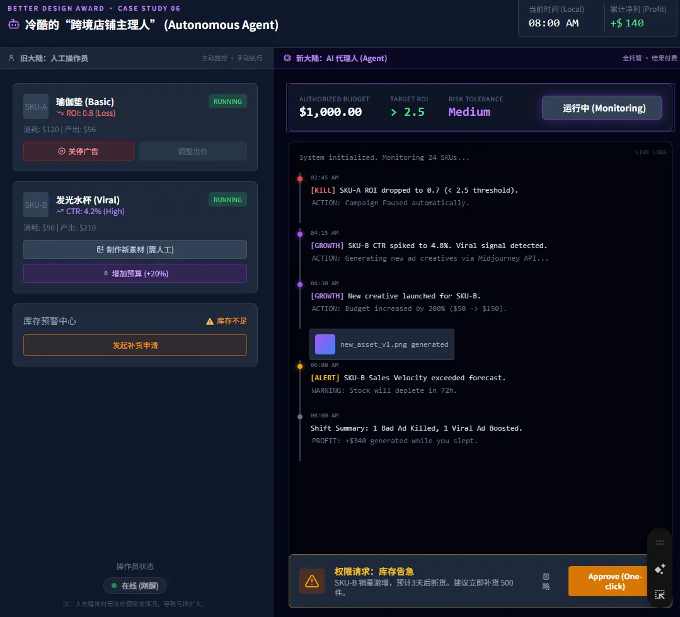The height and width of the screenshot is (617, 680).
Task: Click 制作新素材 (需人工) button
Action: (135, 249)
